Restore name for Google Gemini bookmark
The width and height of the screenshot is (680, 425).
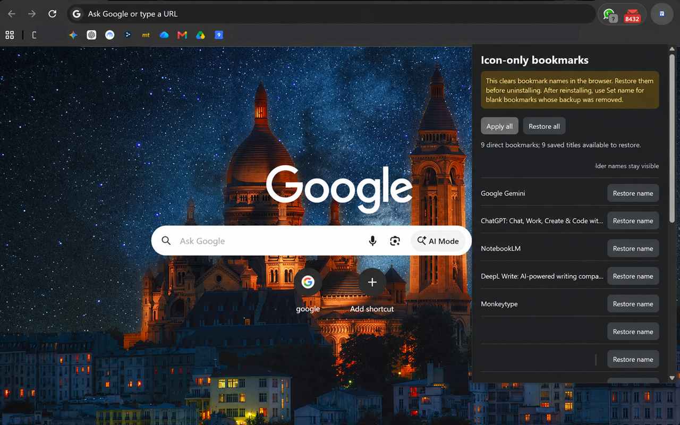pyautogui.click(x=633, y=193)
